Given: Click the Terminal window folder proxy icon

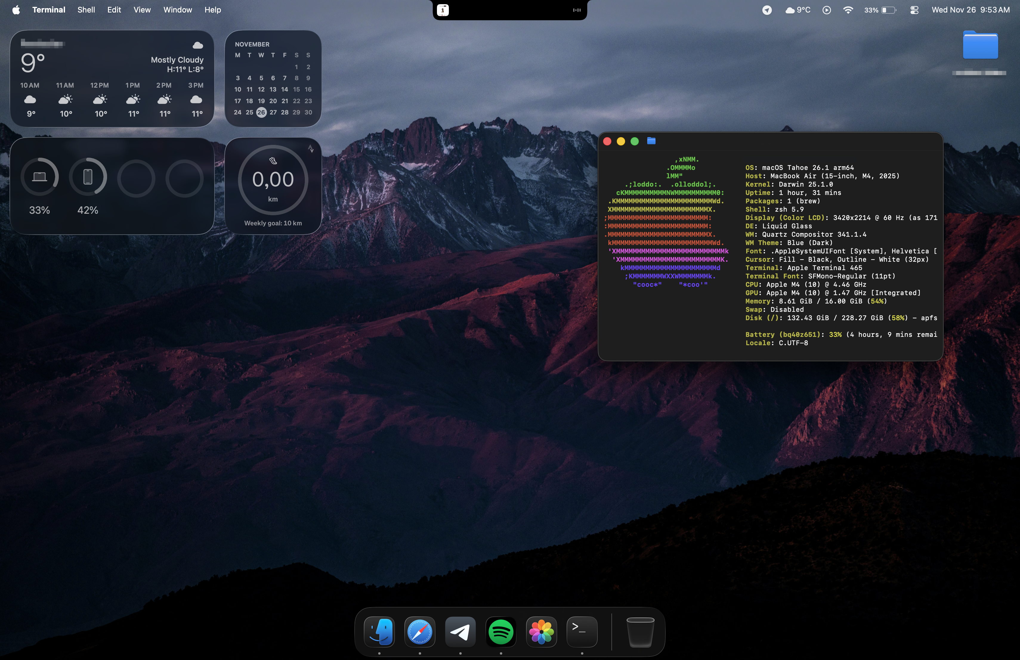Looking at the screenshot, I should pyautogui.click(x=651, y=141).
